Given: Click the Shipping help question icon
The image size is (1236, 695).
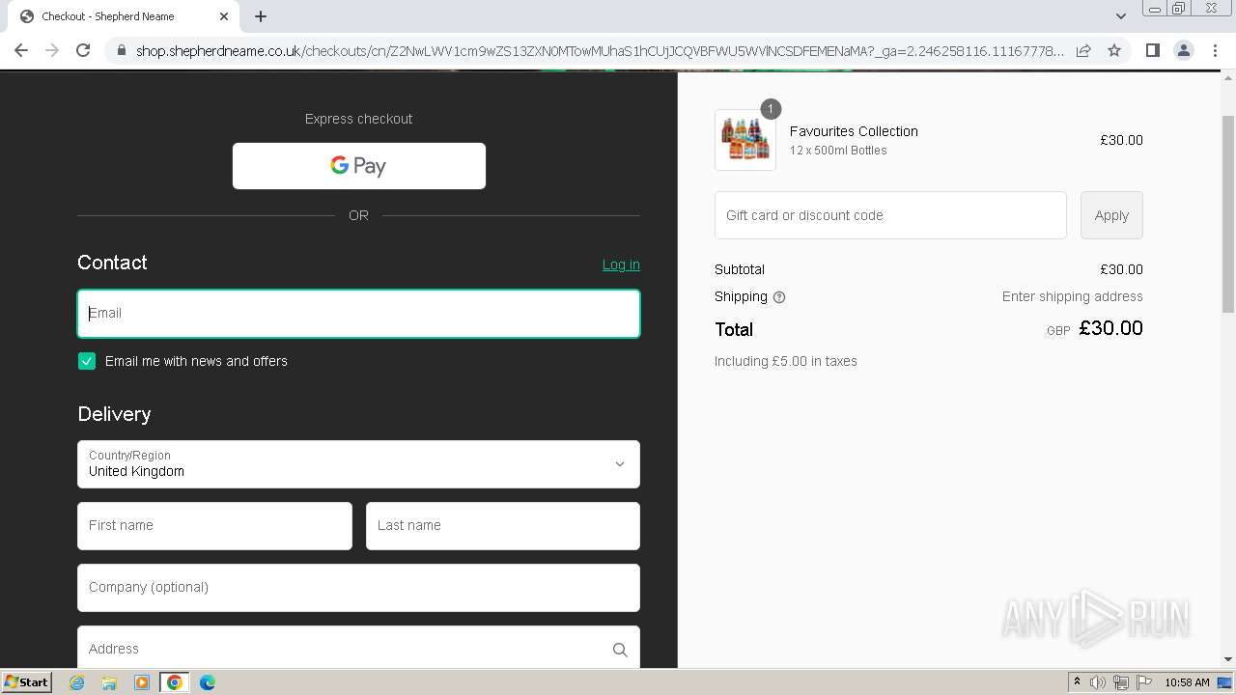Looking at the screenshot, I should pyautogui.click(x=779, y=297).
